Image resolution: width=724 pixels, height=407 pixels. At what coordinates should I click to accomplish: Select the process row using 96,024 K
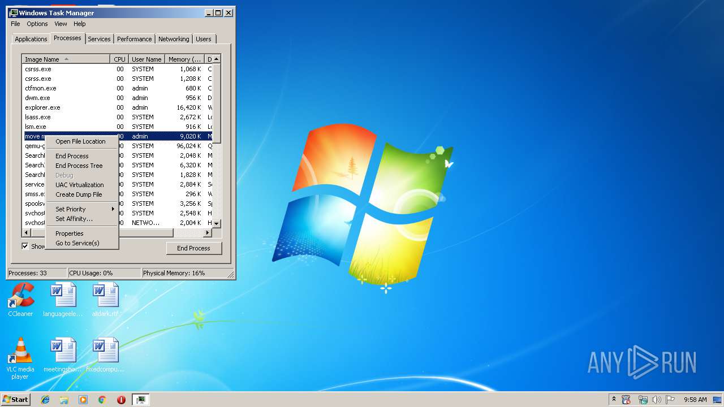point(117,146)
